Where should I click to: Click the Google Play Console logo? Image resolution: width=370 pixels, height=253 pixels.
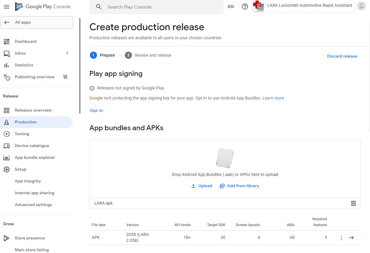[x=43, y=6]
